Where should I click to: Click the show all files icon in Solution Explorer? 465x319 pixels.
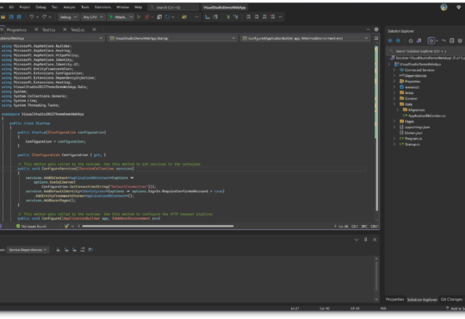(460, 41)
